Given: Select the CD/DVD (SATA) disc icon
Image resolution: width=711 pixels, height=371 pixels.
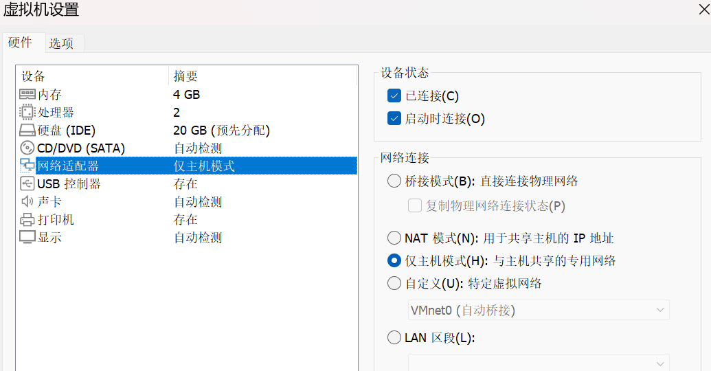Looking at the screenshot, I should [x=27, y=148].
